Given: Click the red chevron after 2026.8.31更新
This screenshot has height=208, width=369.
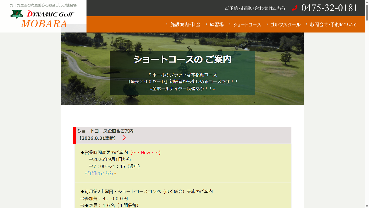Looking at the screenshot, I should tap(124, 138).
